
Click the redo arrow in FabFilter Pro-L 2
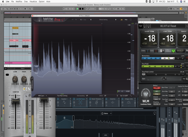76,20
